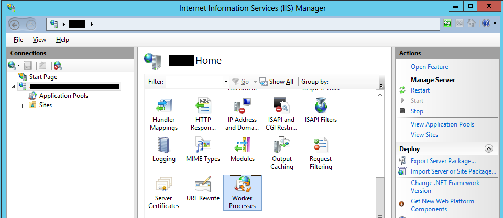Open the Modules feature icon
This screenshot has height=218, width=503.
click(x=242, y=146)
